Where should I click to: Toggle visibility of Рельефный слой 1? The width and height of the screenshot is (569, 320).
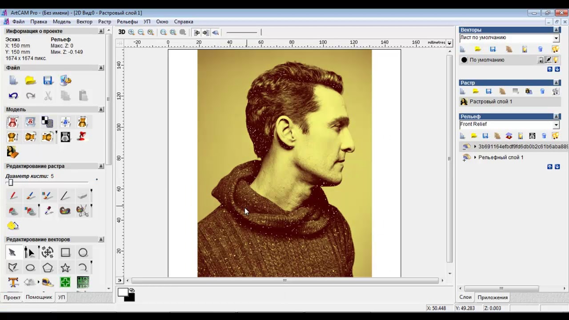[466, 157]
